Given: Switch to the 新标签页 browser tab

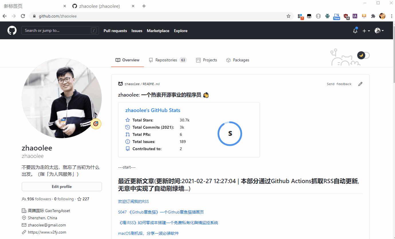Looking at the screenshot, I should 34,6.
